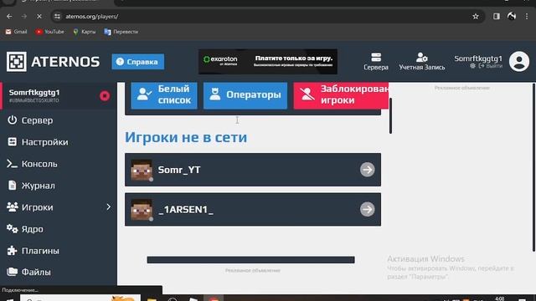Open the Плагины sidebar item
Image resolution: width=536 pixels, height=301 pixels.
(x=59, y=251)
